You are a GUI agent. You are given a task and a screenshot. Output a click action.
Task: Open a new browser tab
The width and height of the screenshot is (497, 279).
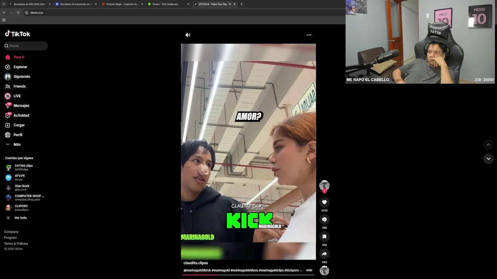click(242, 4)
